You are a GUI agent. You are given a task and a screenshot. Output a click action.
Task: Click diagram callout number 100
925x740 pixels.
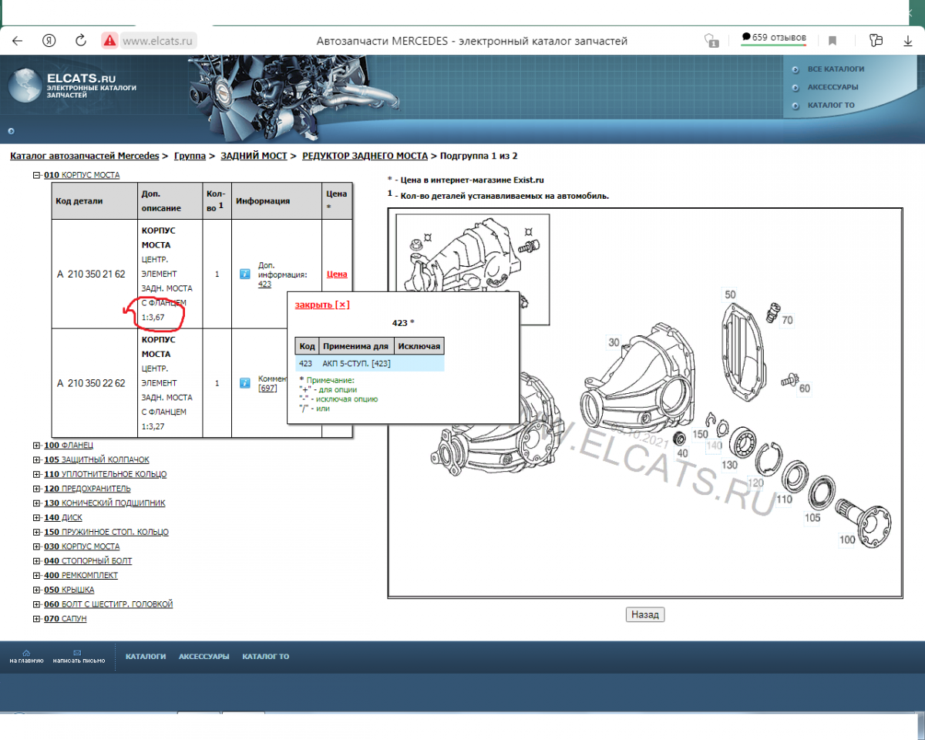pos(847,540)
